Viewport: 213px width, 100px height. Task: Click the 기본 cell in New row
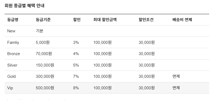[x=40, y=31]
